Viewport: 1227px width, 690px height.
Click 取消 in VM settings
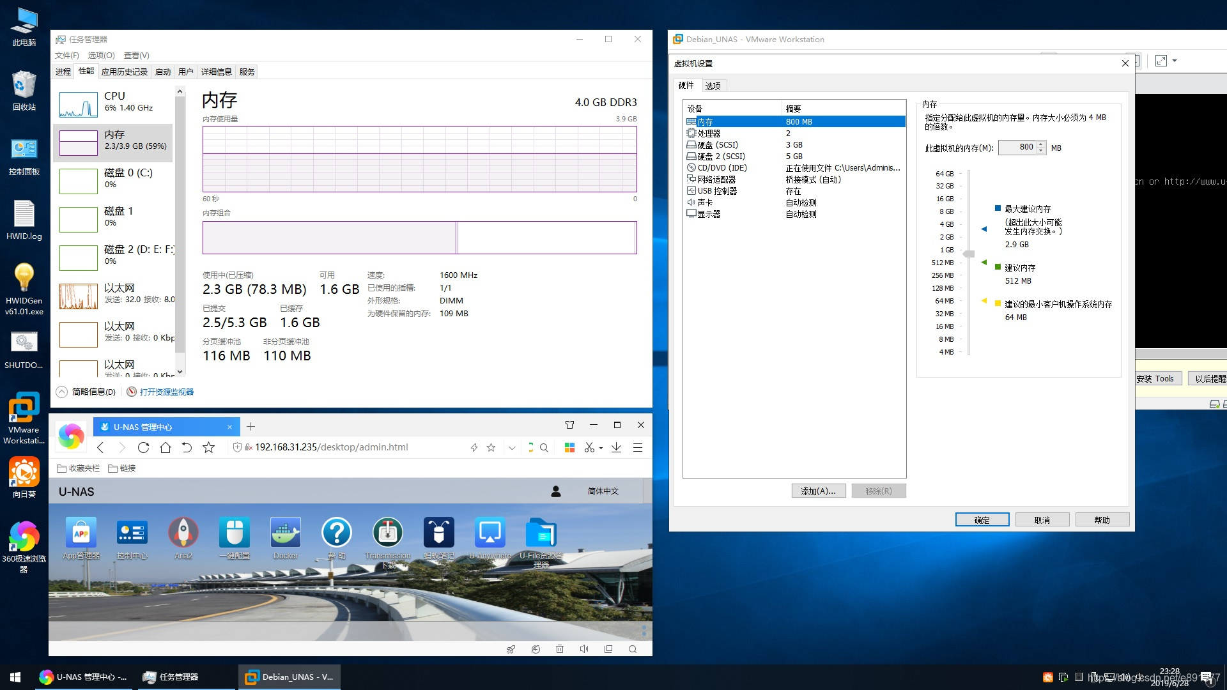(x=1042, y=520)
